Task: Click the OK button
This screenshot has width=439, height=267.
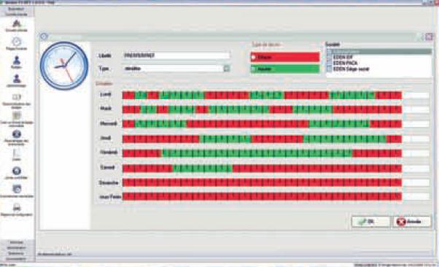Action: (x=370, y=222)
